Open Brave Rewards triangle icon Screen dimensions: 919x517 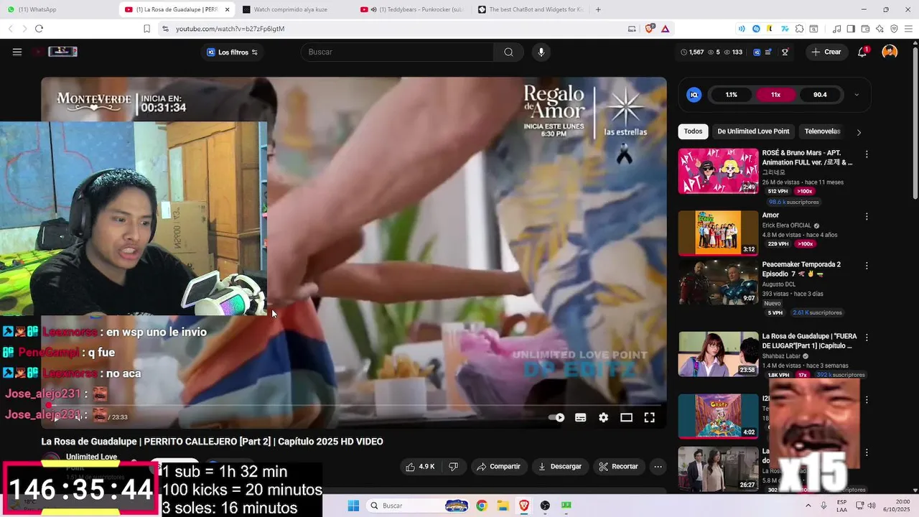tap(666, 29)
